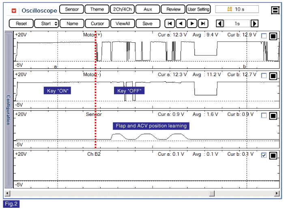The image size is (284, 209).
Task: Jump to the first record
Action: click(x=170, y=24)
